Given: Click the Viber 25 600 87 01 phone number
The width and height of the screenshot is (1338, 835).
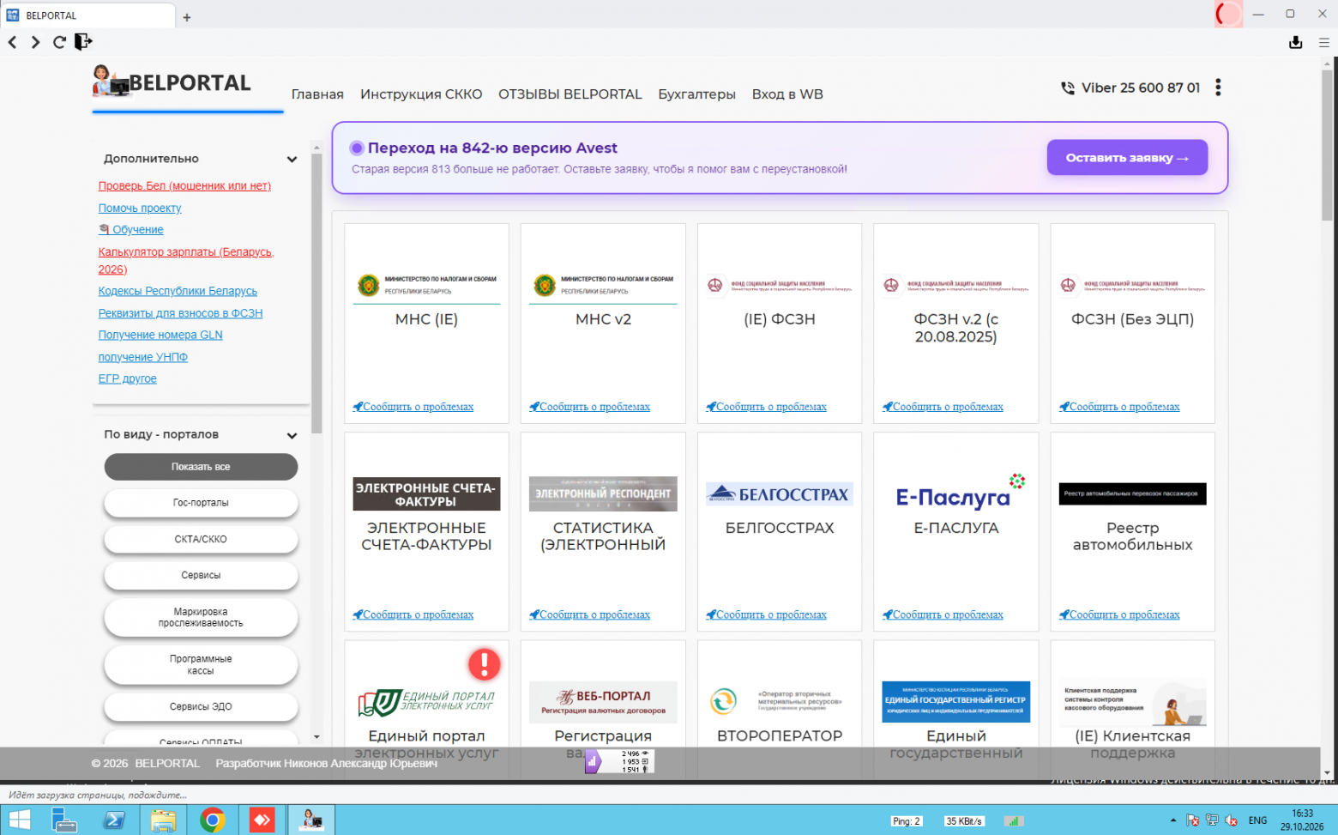Looking at the screenshot, I should [1140, 88].
